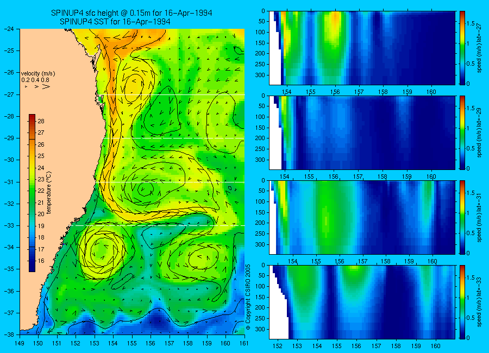Click the SST map's '−36' latitude label
489x353 pixels.
pyautogui.click(x=10, y=291)
